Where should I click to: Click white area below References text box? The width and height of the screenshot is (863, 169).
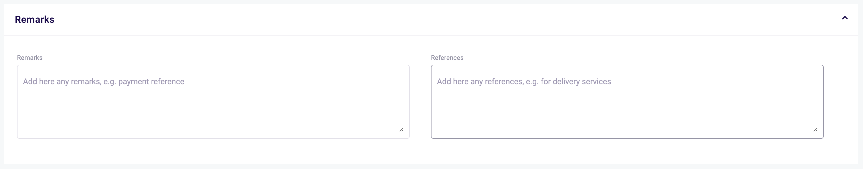click(627, 151)
